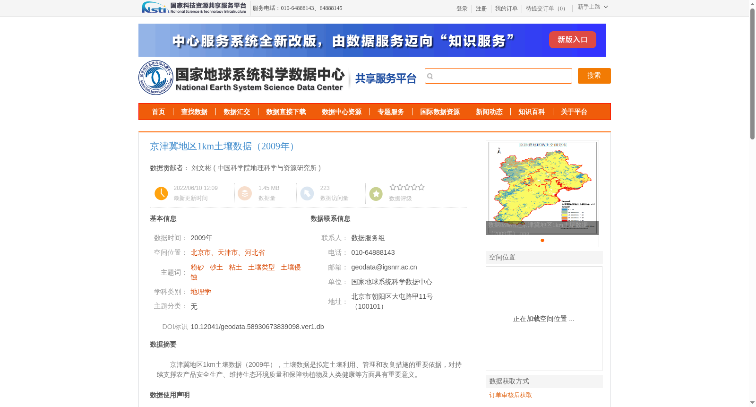
Task: Open the 数据汇交 menu item
Action: click(x=237, y=112)
